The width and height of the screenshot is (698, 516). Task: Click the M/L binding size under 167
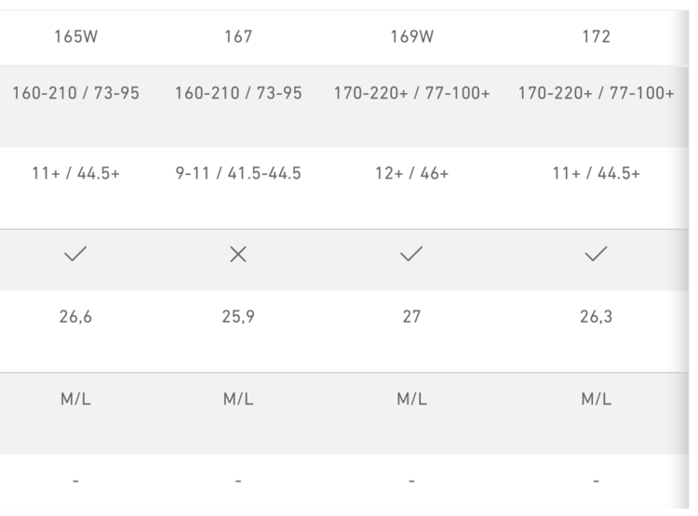238,399
